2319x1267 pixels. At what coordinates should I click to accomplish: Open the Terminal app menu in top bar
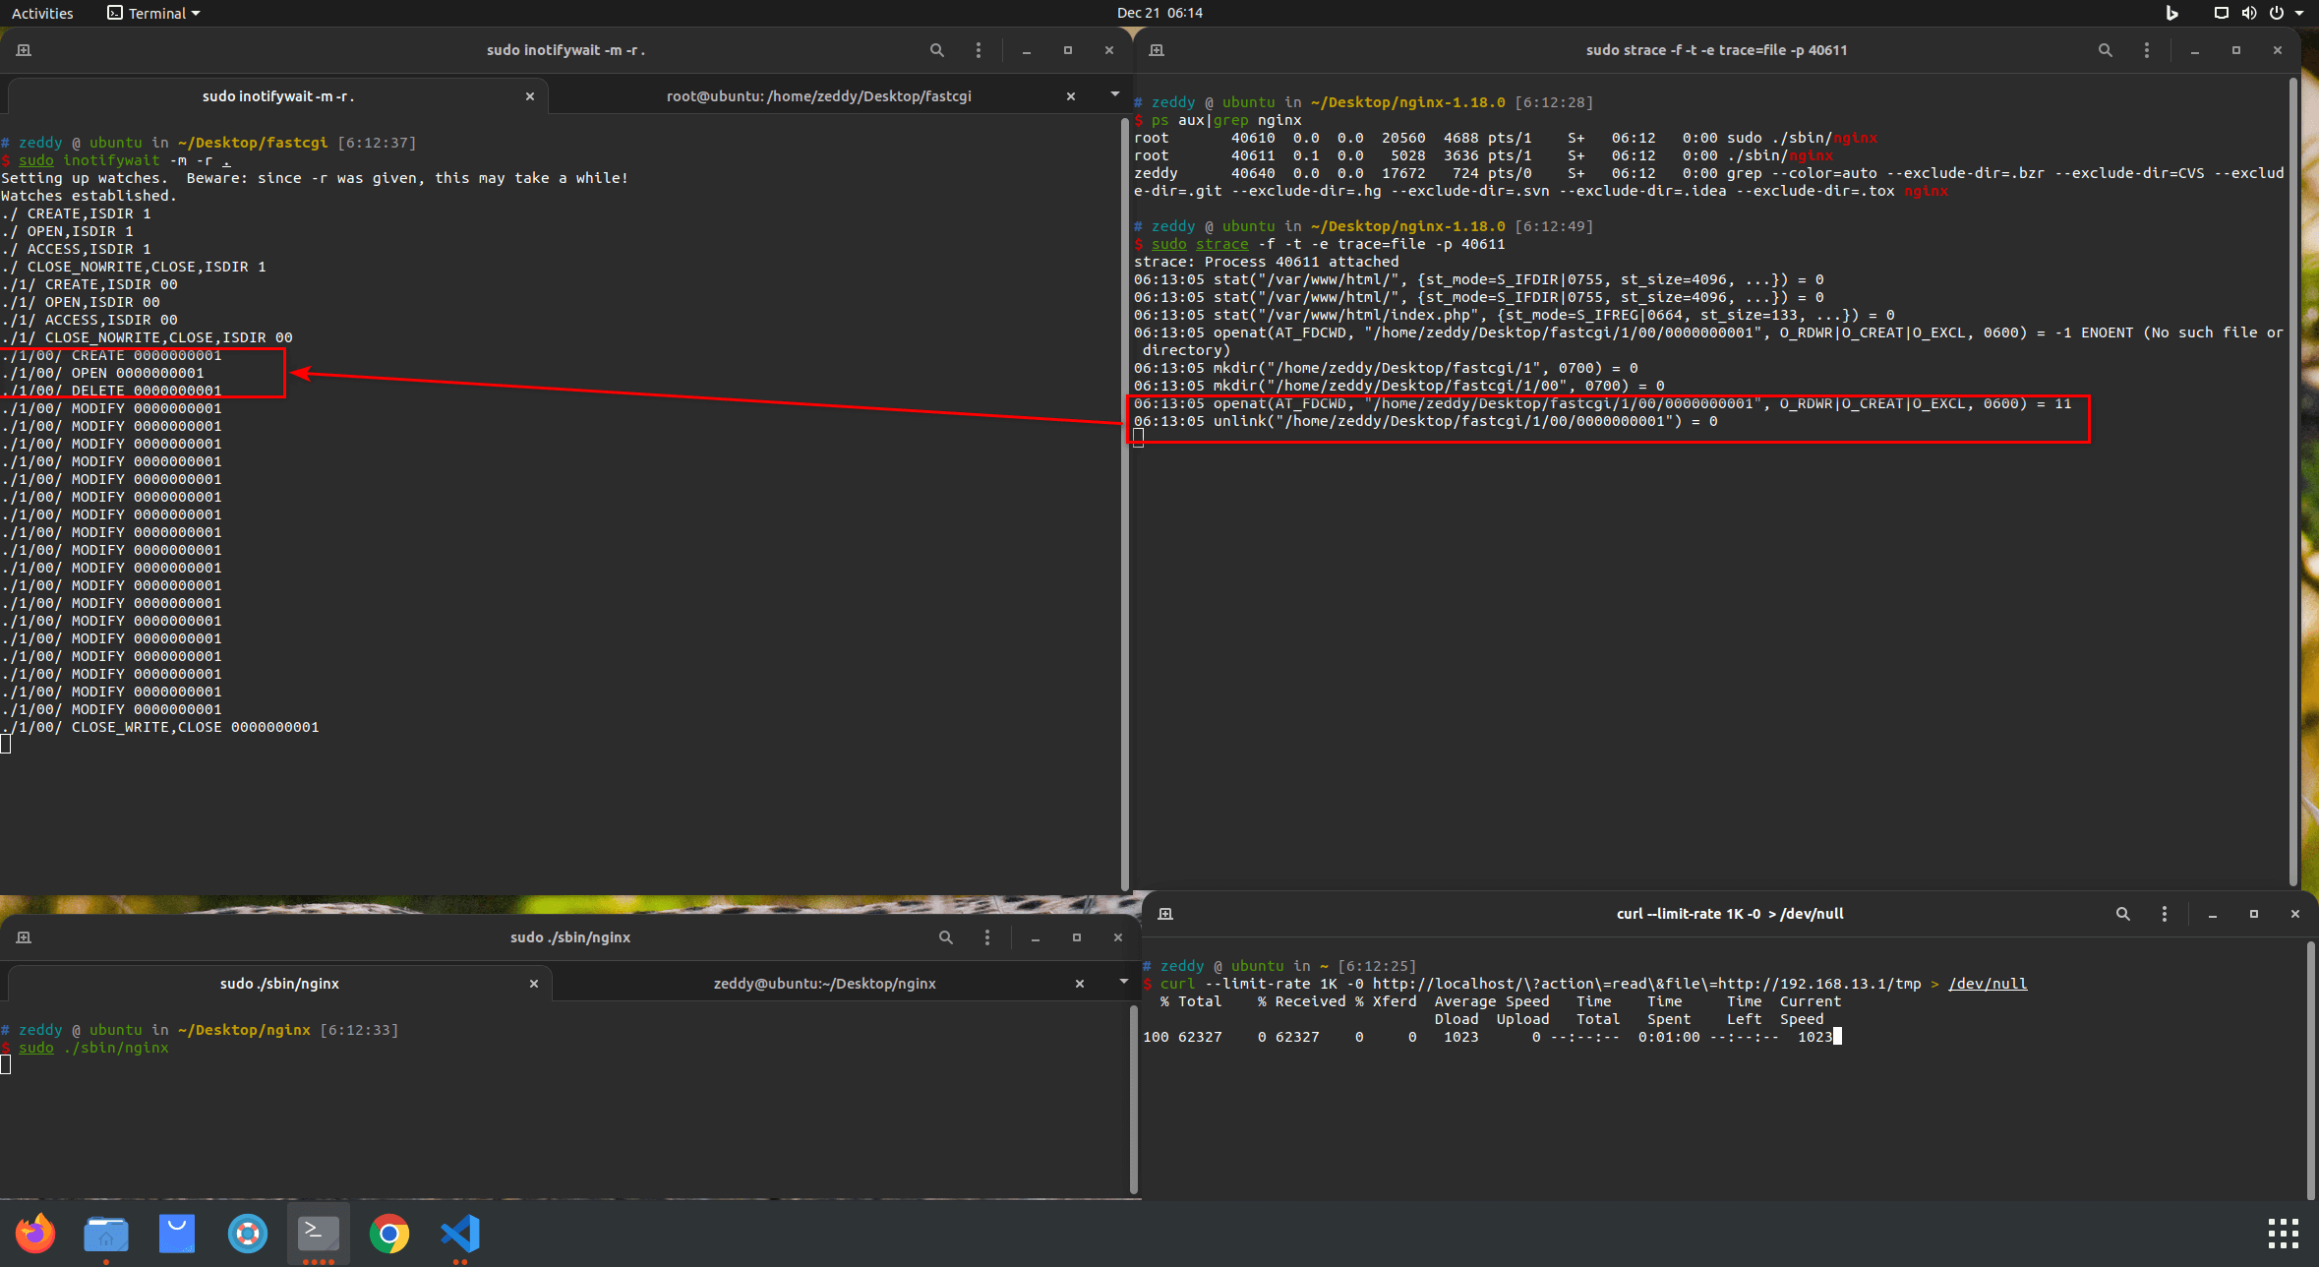tap(153, 13)
